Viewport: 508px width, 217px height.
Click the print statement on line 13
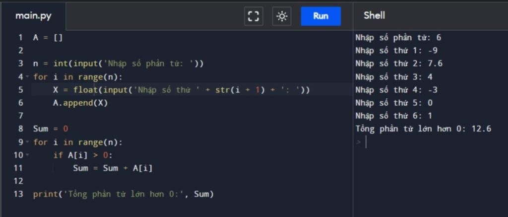[123, 194]
